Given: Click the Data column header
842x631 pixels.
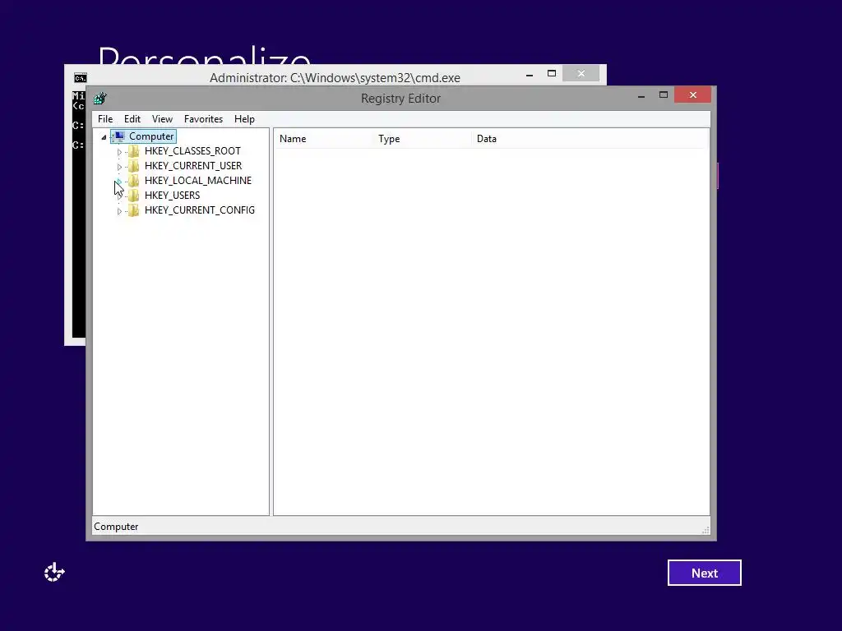Looking at the screenshot, I should pyautogui.click(x=590, y=139).
